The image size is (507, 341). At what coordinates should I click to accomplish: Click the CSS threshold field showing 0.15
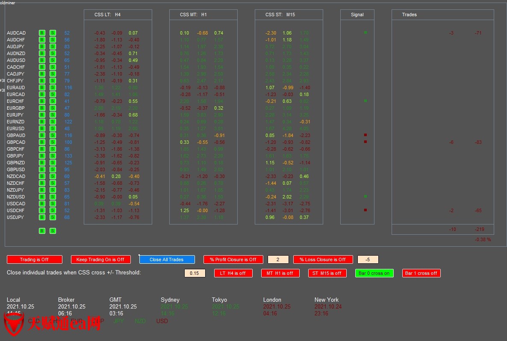click(195, 273)
